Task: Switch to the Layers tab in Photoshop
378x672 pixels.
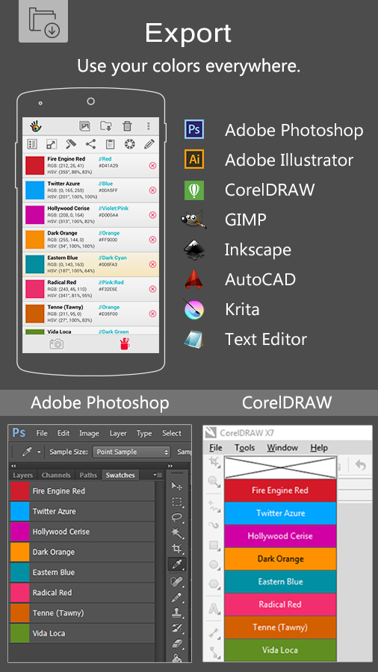Action: pyautogui.click(x=22, y=475)
